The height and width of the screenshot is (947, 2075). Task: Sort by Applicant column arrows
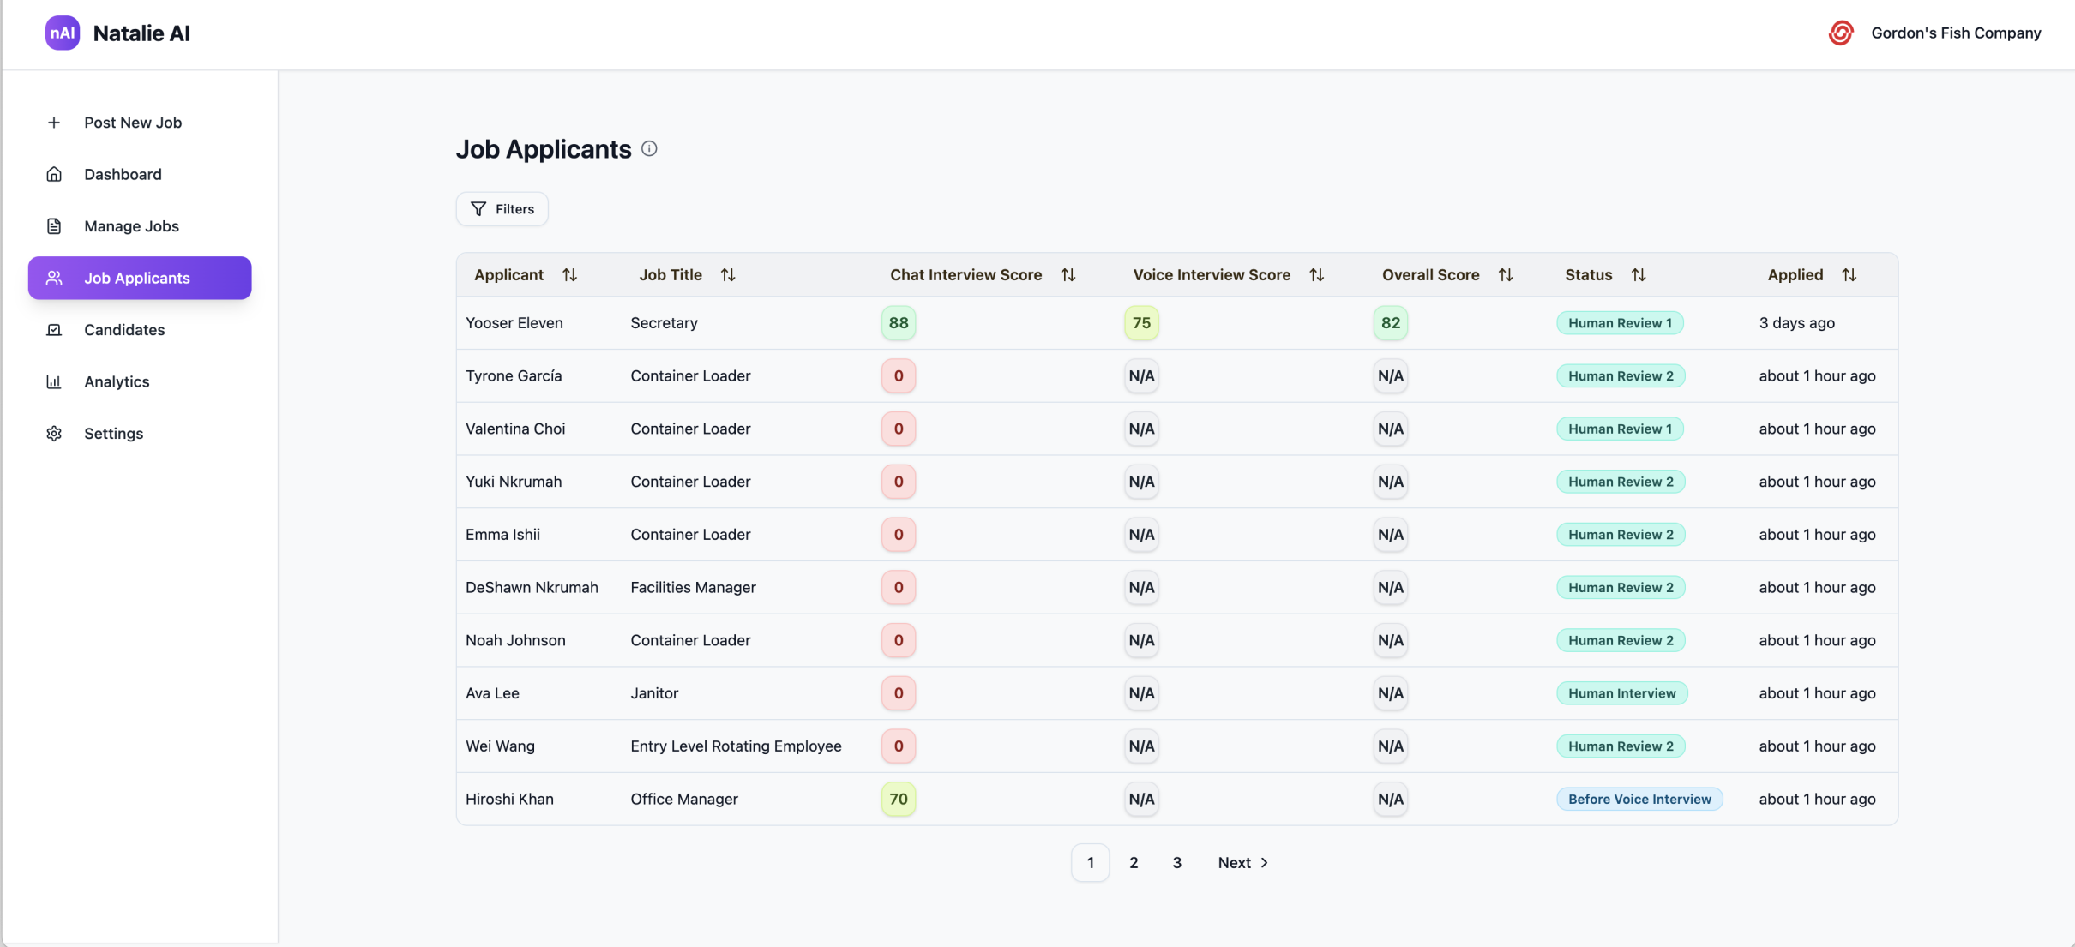click(569, 275)
